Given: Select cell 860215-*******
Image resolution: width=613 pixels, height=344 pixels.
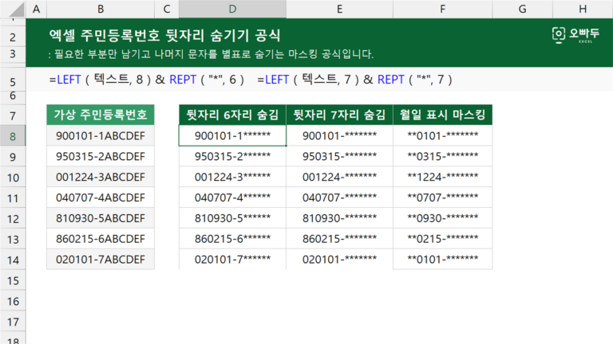Looking at the screenshot, I should point(339,239).
